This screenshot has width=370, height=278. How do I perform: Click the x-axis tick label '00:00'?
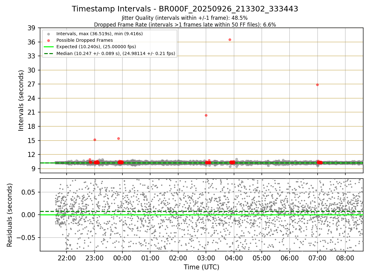point(122,258)
